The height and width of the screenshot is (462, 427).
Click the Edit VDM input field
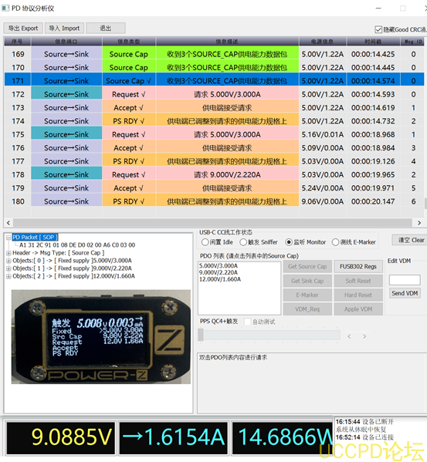click(x=405, y=280)
